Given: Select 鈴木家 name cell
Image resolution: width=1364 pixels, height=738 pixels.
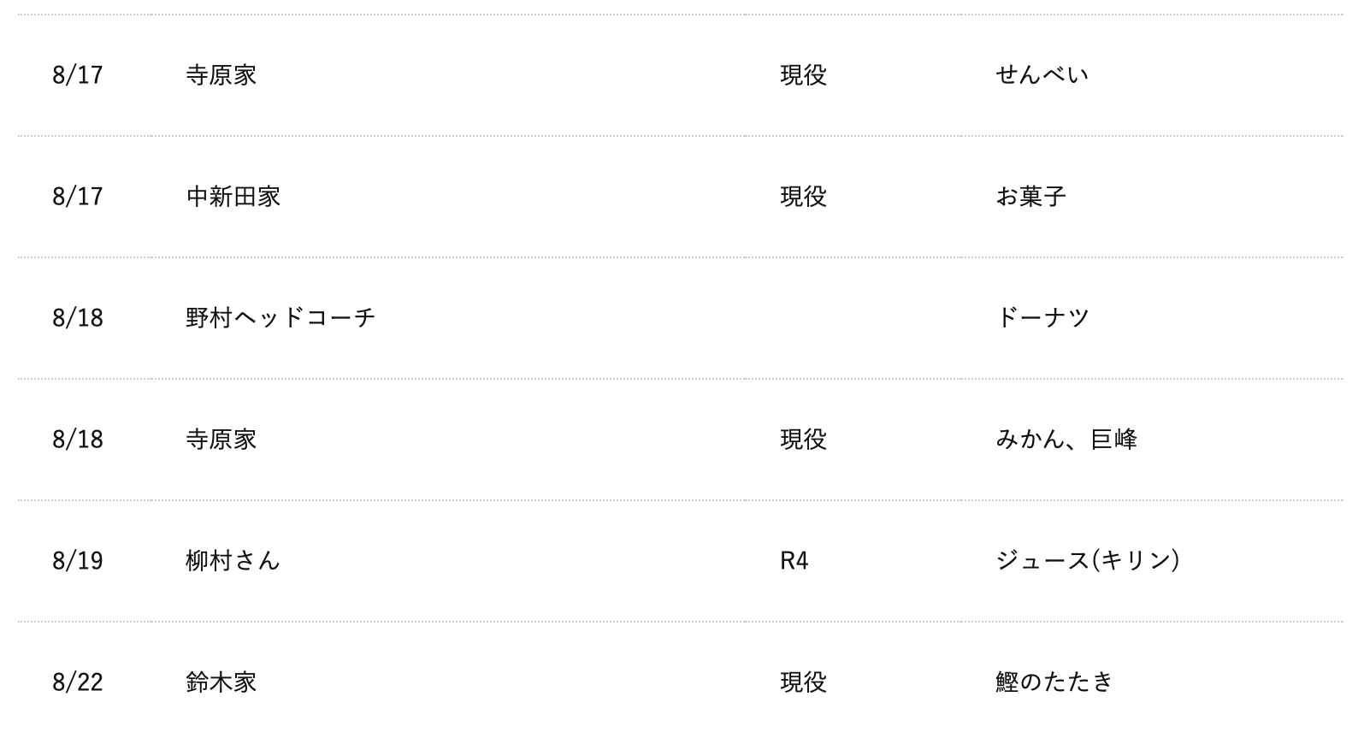Looking at the screenshot, I should coord(221,682).
